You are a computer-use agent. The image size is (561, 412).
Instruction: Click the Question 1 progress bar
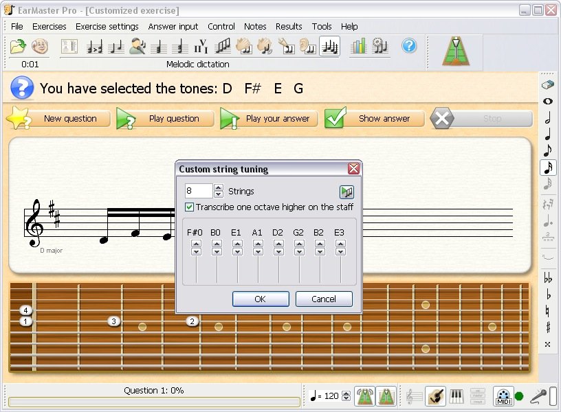tap(154, 402)
